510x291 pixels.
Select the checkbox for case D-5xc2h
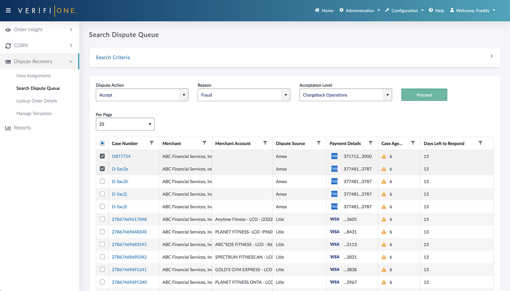point(102,181)
